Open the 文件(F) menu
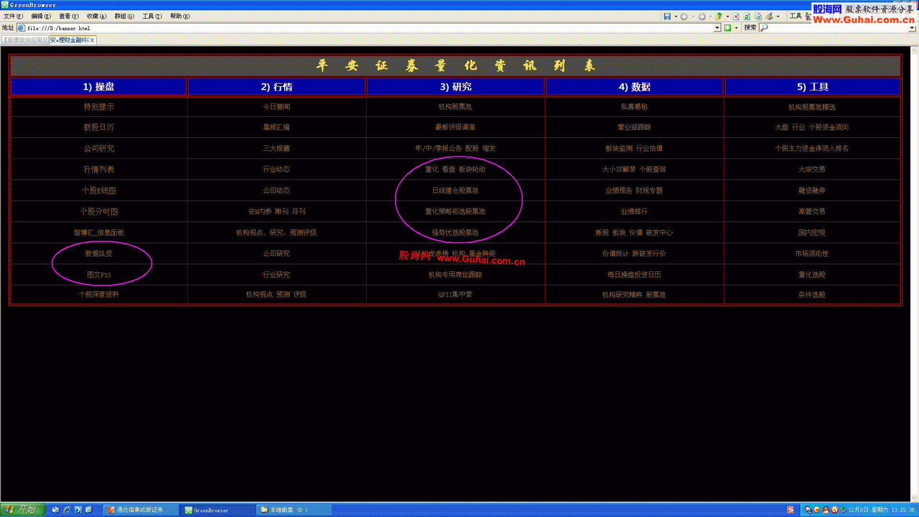919x517 pixels. point(13,16)
